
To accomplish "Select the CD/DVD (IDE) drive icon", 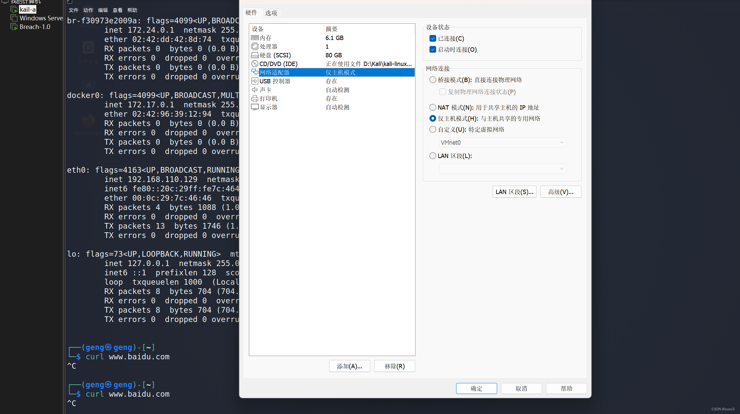I will (255, 64).
